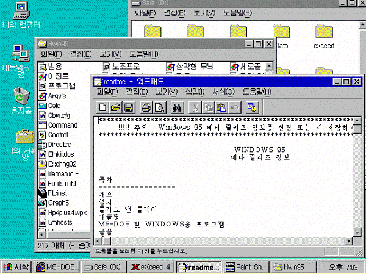Screen dimensions: 366x274
Task: Switch to Paint Sh... taskbar button
Action: pos(246,267)
